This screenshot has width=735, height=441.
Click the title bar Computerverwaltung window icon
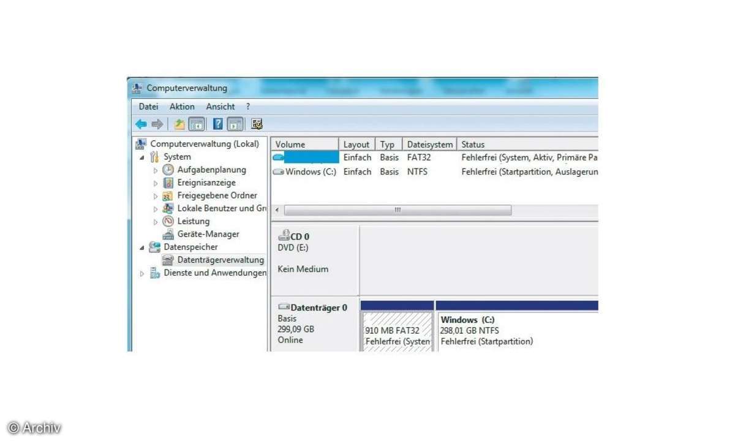[x=138, y=88]
